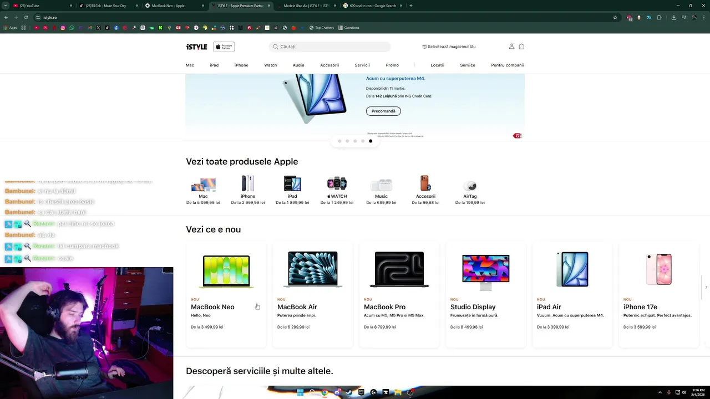Open the Pentru companii link

point(508,65)
